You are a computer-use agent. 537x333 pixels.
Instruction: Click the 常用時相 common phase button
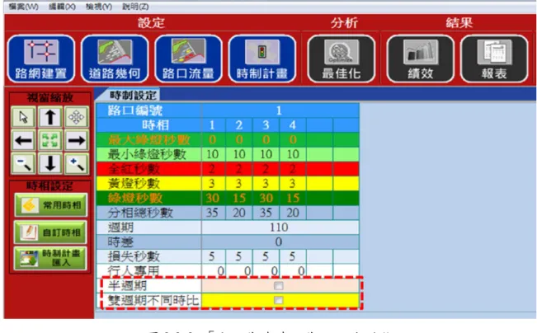pyautogui.click(x=50, y=205)
